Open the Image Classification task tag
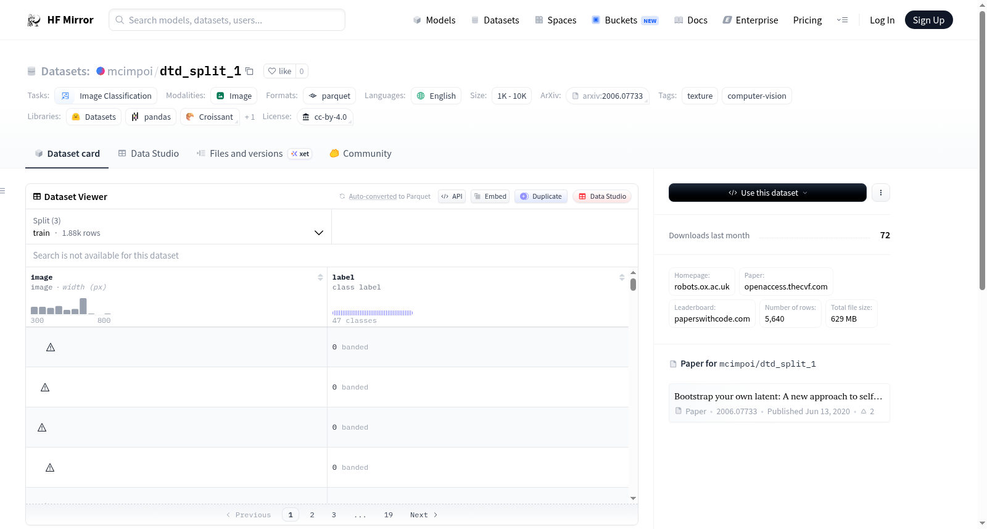The width and height of the screenshot is (987, 529). 106,96
